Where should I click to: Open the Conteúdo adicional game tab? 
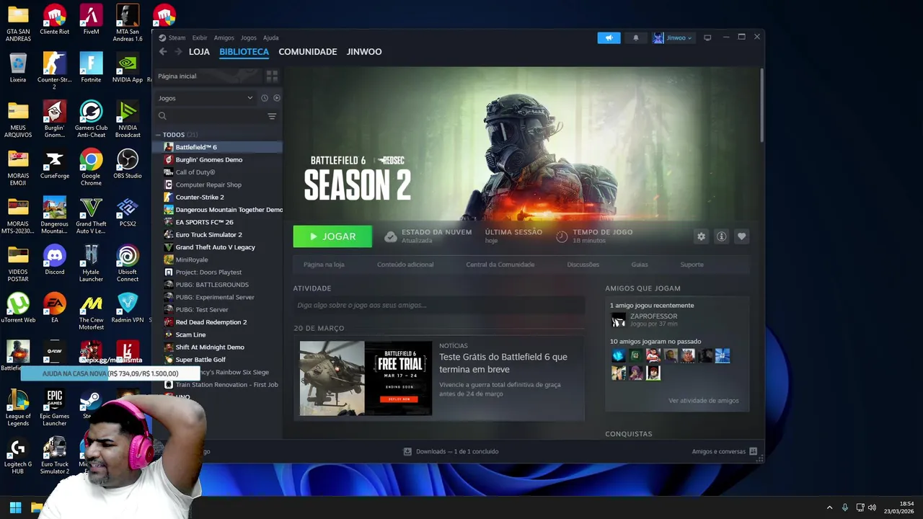point(405,265)
